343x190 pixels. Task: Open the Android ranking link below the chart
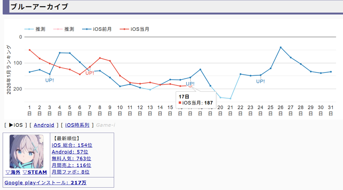pos(44,125)
